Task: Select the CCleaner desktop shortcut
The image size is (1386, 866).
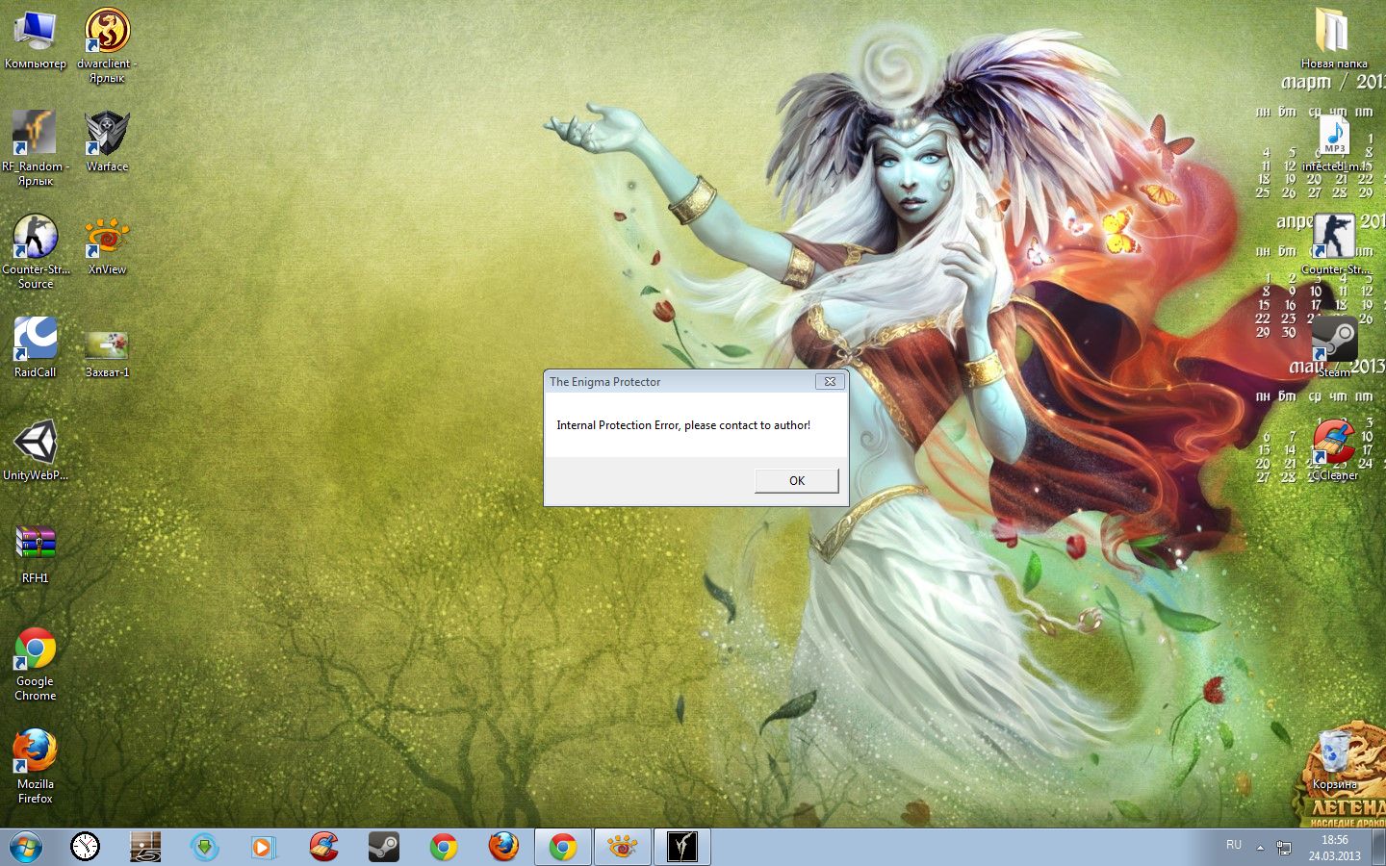Action: click(x=1334, y=450)
